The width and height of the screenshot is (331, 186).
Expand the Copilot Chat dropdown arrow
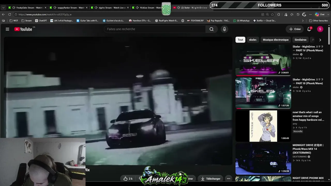[x=328, y=14]
